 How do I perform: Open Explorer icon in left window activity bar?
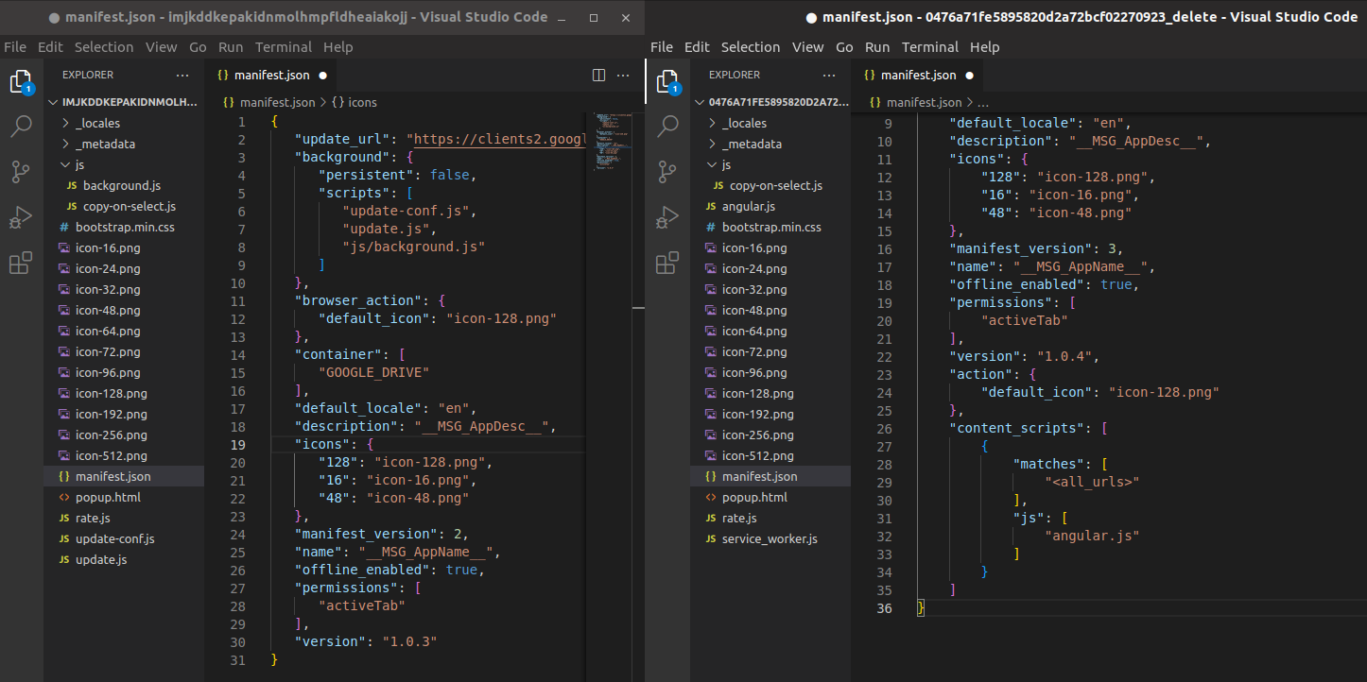point(21,82)
